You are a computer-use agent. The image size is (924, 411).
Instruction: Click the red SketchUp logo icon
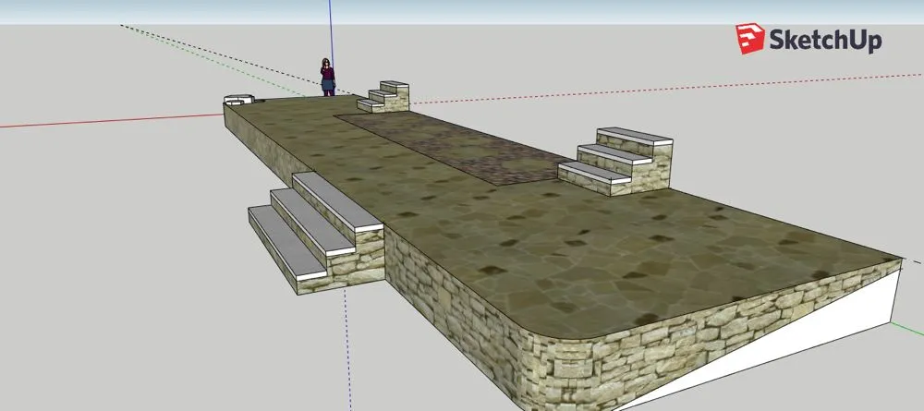click(x=749, y=39)
